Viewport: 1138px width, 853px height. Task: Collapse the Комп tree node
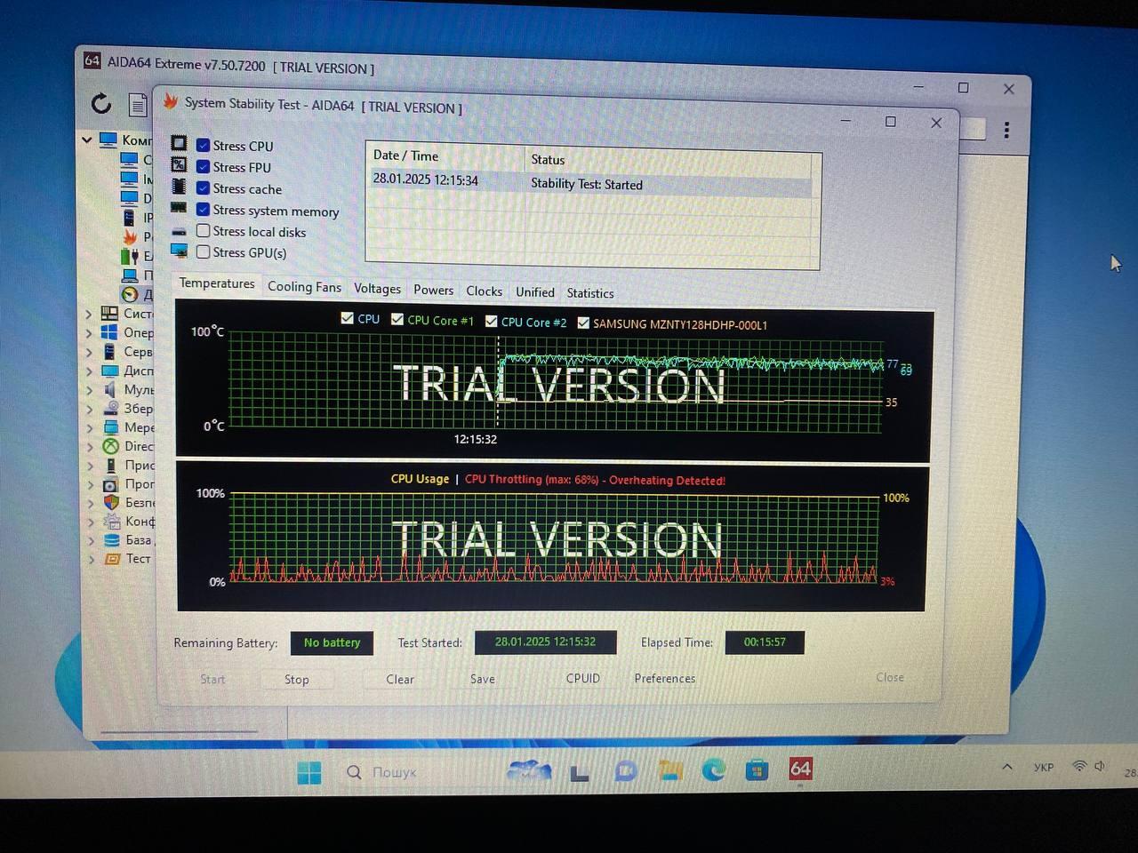point(87,140)
